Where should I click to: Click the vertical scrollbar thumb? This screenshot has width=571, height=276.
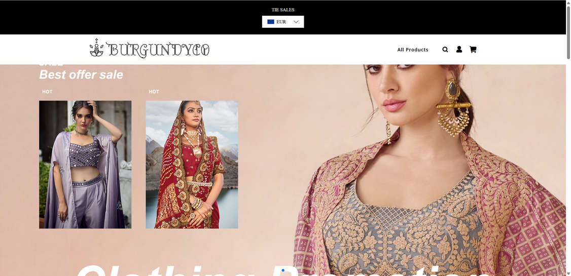568,30
